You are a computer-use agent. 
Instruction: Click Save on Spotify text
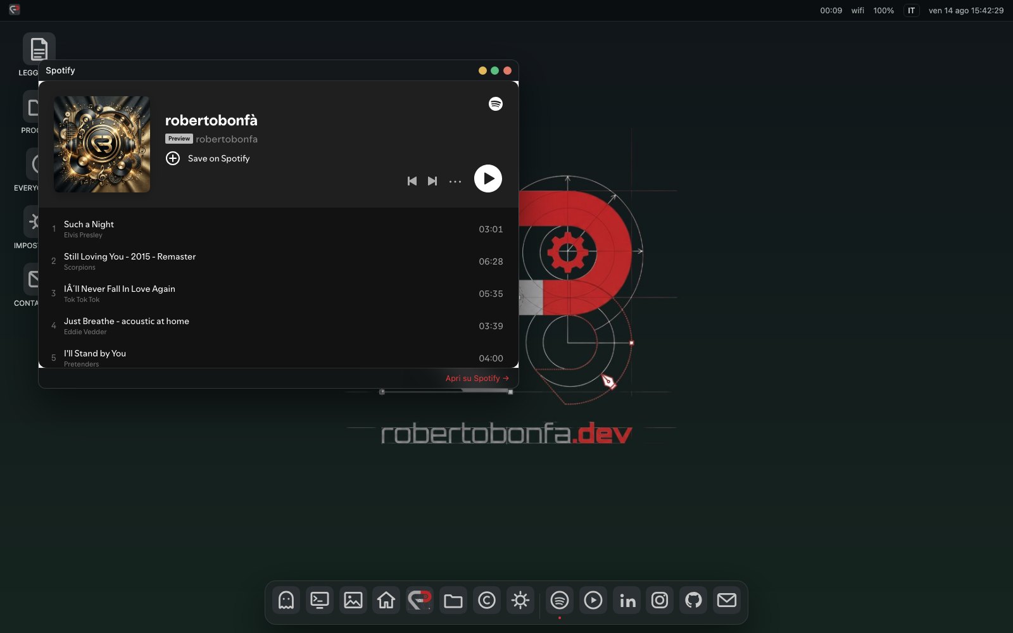218,158
